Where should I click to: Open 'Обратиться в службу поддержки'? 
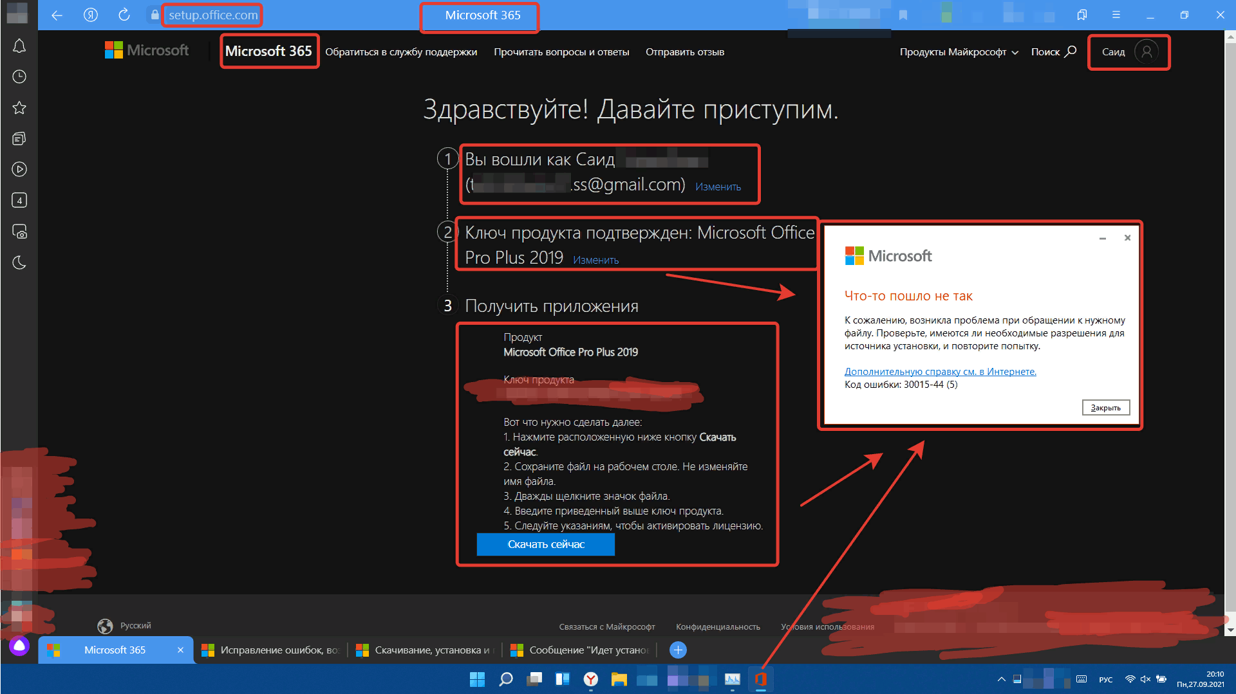[x=401, y=52]
